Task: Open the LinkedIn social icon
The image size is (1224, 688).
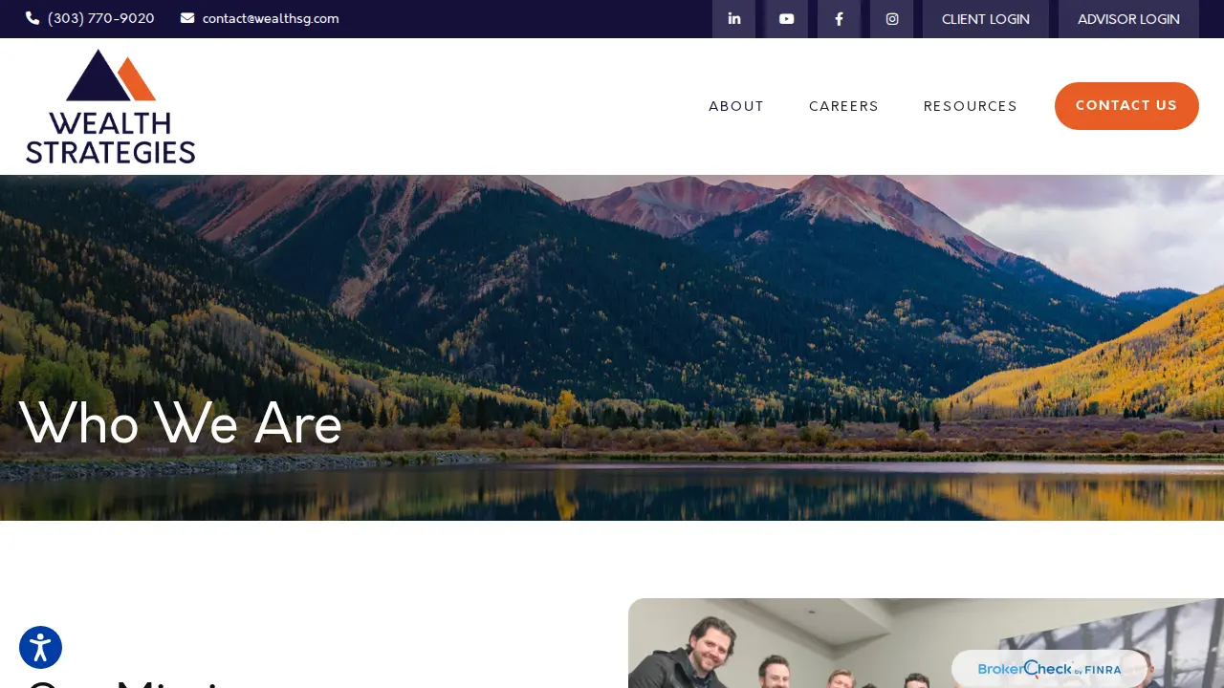Action: click(733, 19)
